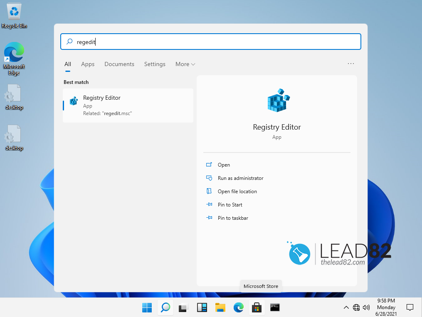422x317 pixels.
Task: Click inside the regedit search field
Action: tap(210, 42)
